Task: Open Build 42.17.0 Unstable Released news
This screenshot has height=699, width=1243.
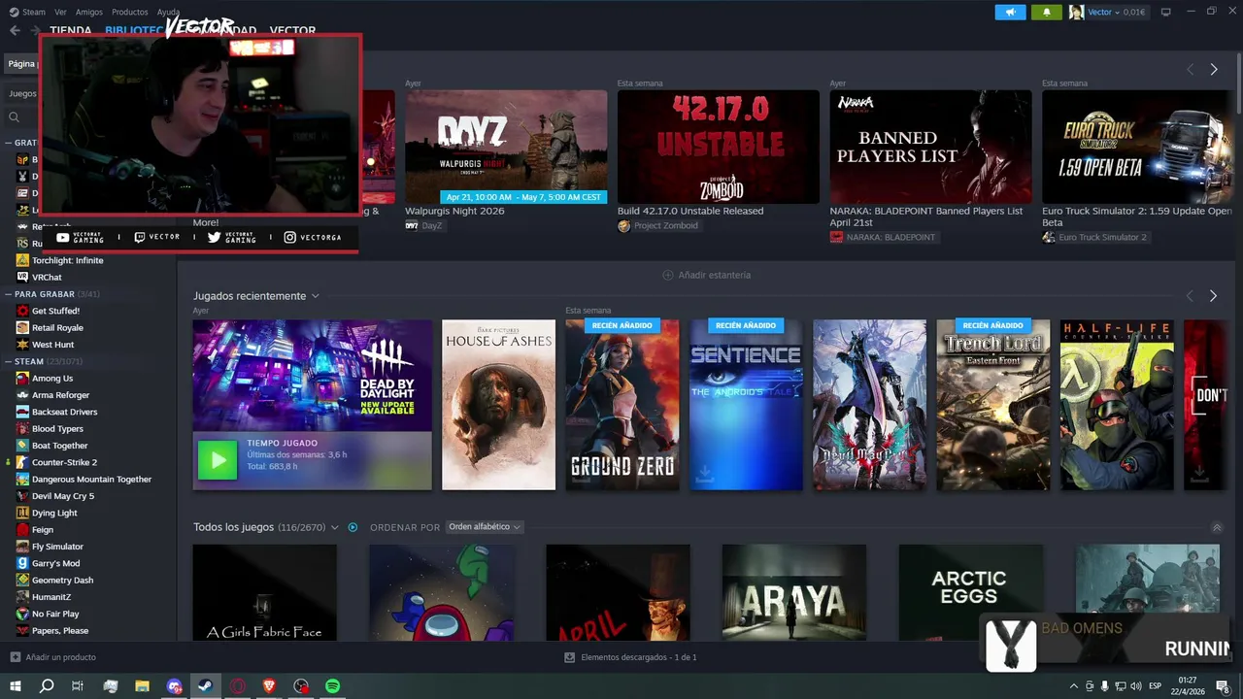Action: point(690,211)
